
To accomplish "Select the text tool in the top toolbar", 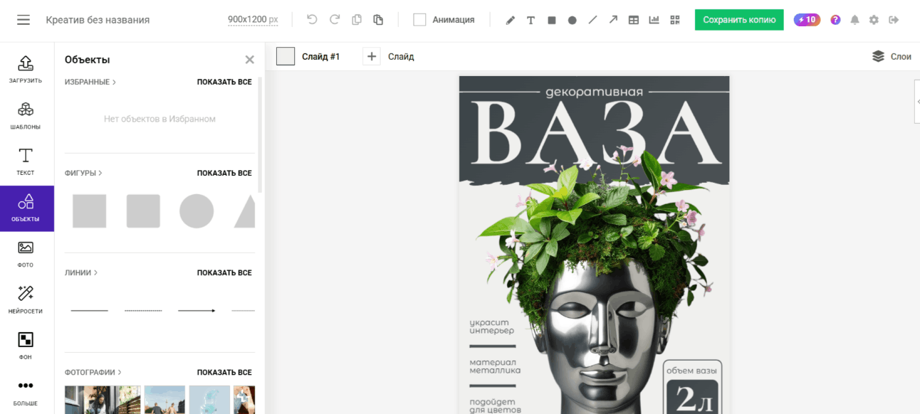I will coord(530,20).
